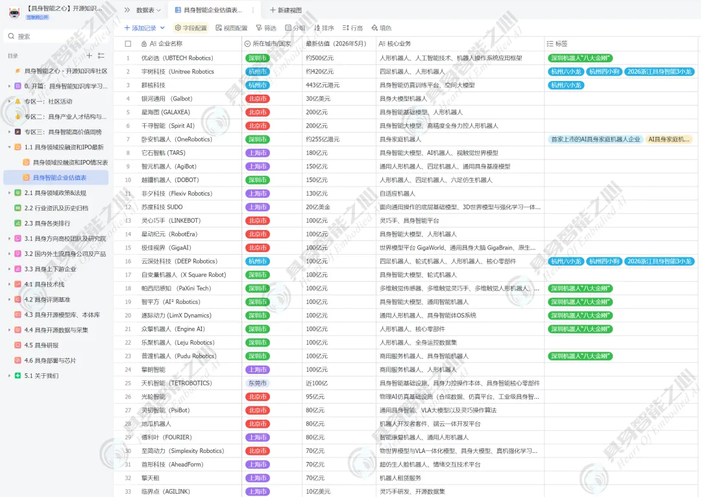Open the more-options dots on the 具身智能企业估值表 view tab
Image resolution: width=701 pixels, height=497 pixels.
252,10
